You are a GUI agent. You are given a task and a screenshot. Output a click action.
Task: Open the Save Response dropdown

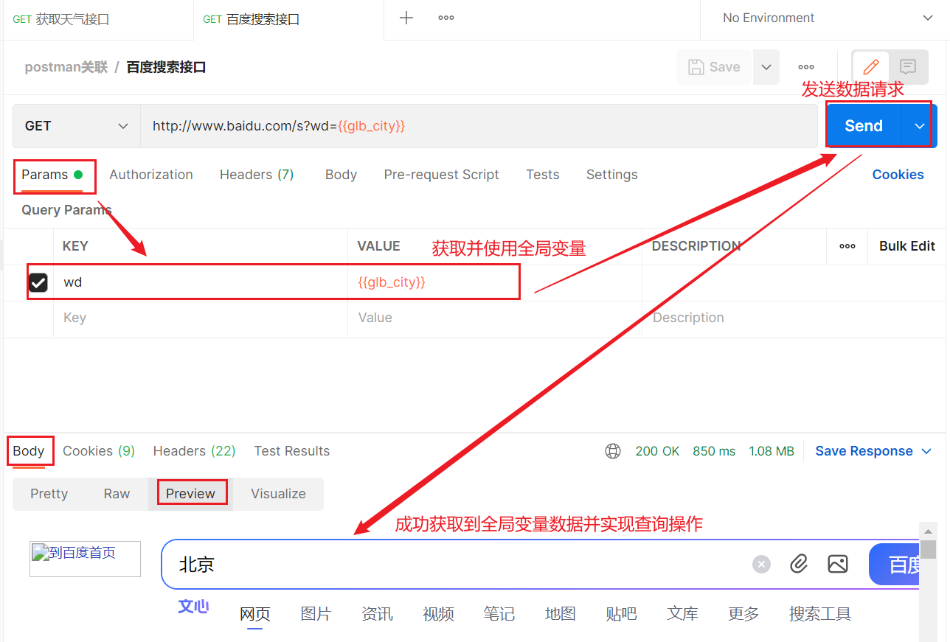coord(873,451)
